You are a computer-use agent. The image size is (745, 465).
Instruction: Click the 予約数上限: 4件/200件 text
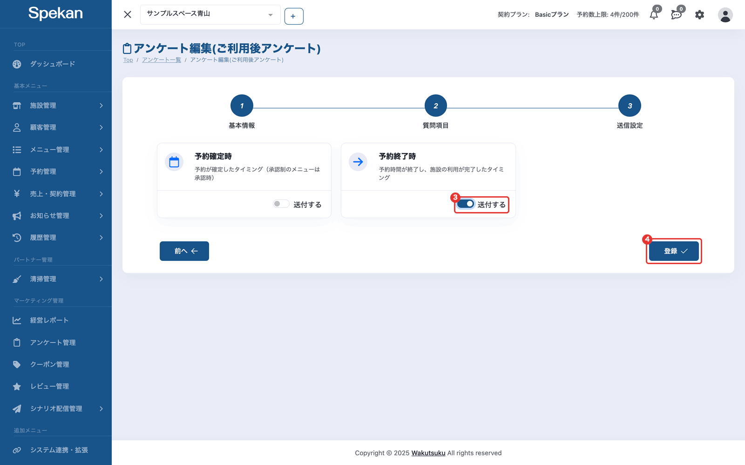(x=608, y=15)
